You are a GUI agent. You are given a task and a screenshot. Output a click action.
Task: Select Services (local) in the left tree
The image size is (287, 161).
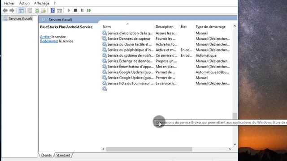[x=20, y=19]
